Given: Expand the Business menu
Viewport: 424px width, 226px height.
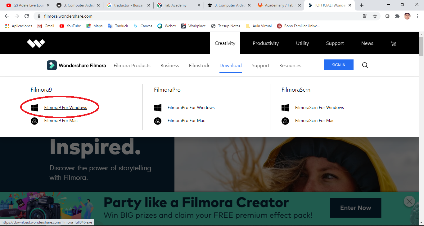Looking at the screenshot, I should pyautogui.click(x=170, y=66).
